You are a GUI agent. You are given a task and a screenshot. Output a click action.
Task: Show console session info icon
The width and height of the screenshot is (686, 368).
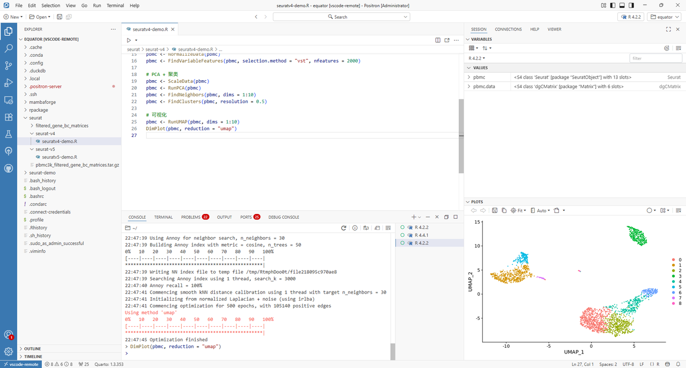[355, 228]
